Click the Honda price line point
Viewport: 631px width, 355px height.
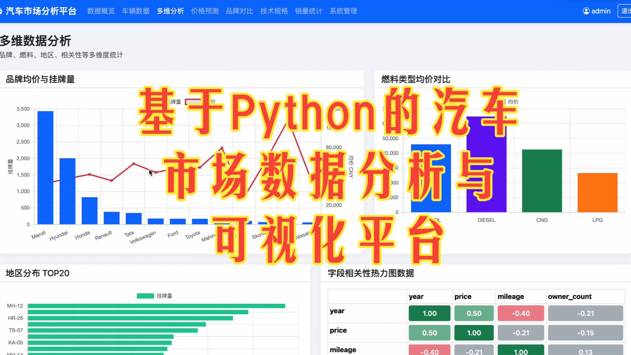89,174
